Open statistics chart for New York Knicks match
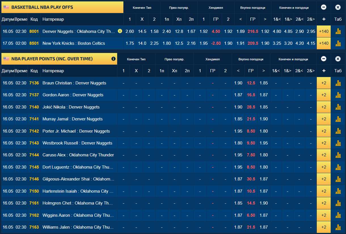346x234 pixels. (x=338, y=43)
